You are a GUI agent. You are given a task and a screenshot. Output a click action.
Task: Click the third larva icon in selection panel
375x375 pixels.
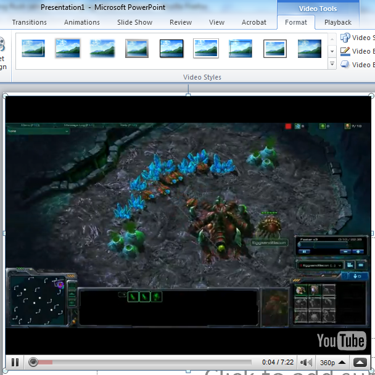[x=157, y=297]
